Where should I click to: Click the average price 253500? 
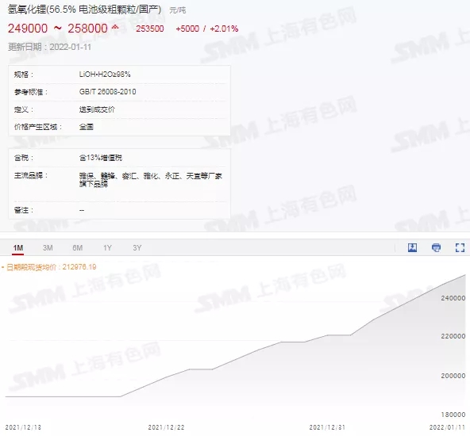150,29
